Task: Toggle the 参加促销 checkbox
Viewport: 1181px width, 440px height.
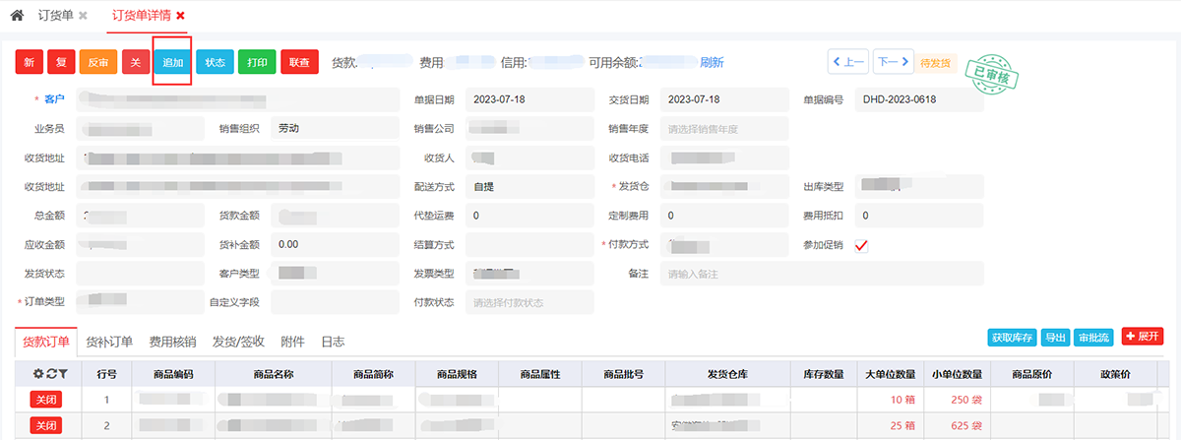Action: (861, 245)
